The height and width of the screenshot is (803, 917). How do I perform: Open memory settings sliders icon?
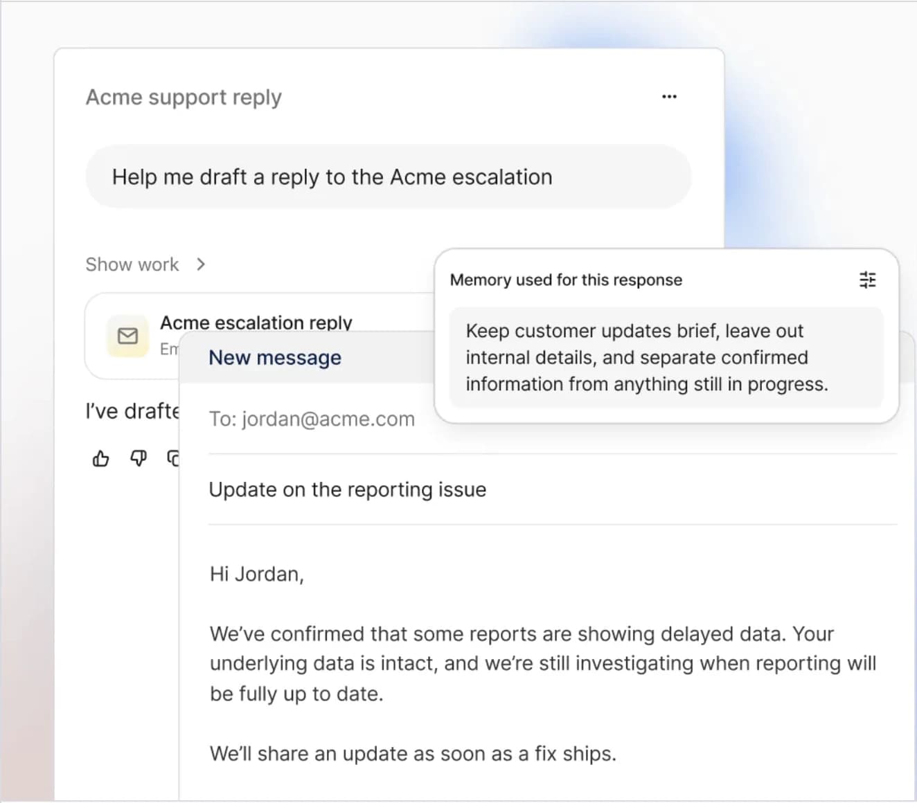867,280
